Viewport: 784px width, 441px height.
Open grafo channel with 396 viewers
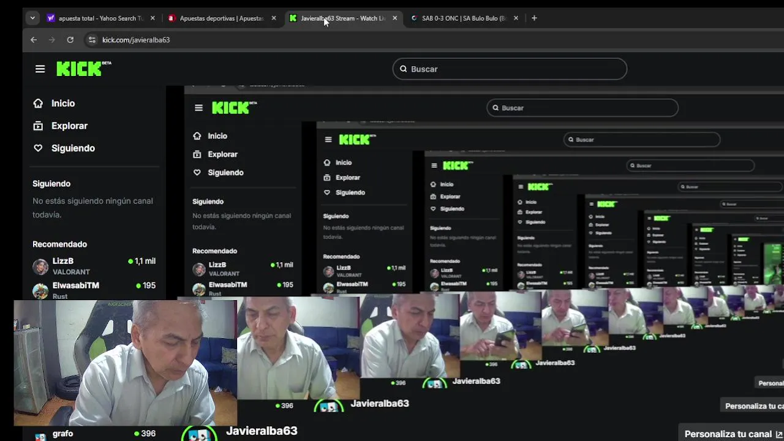pos(94,434)
